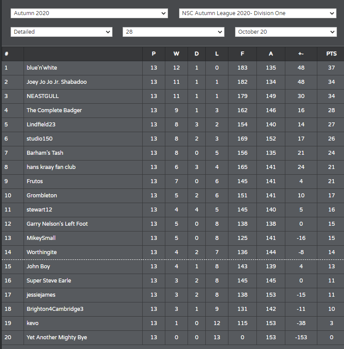Open the October 20 date dropdown
The image size is (344, 349).
pos(286,32)
